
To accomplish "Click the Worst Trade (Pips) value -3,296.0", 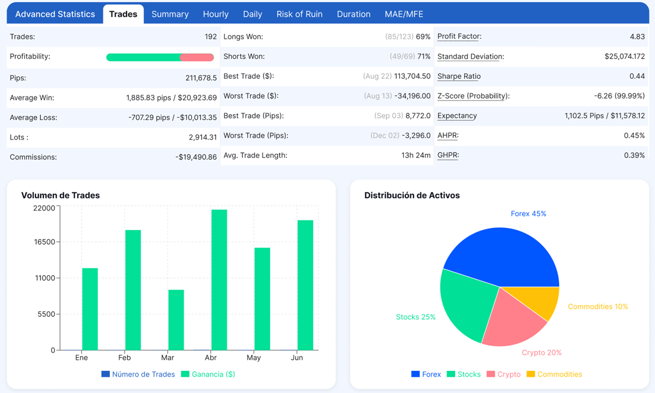I will click(416, 135).
